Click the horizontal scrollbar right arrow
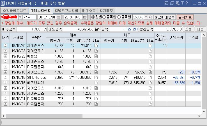This screenshot has width=207, height=126. (x=199, y=116)
